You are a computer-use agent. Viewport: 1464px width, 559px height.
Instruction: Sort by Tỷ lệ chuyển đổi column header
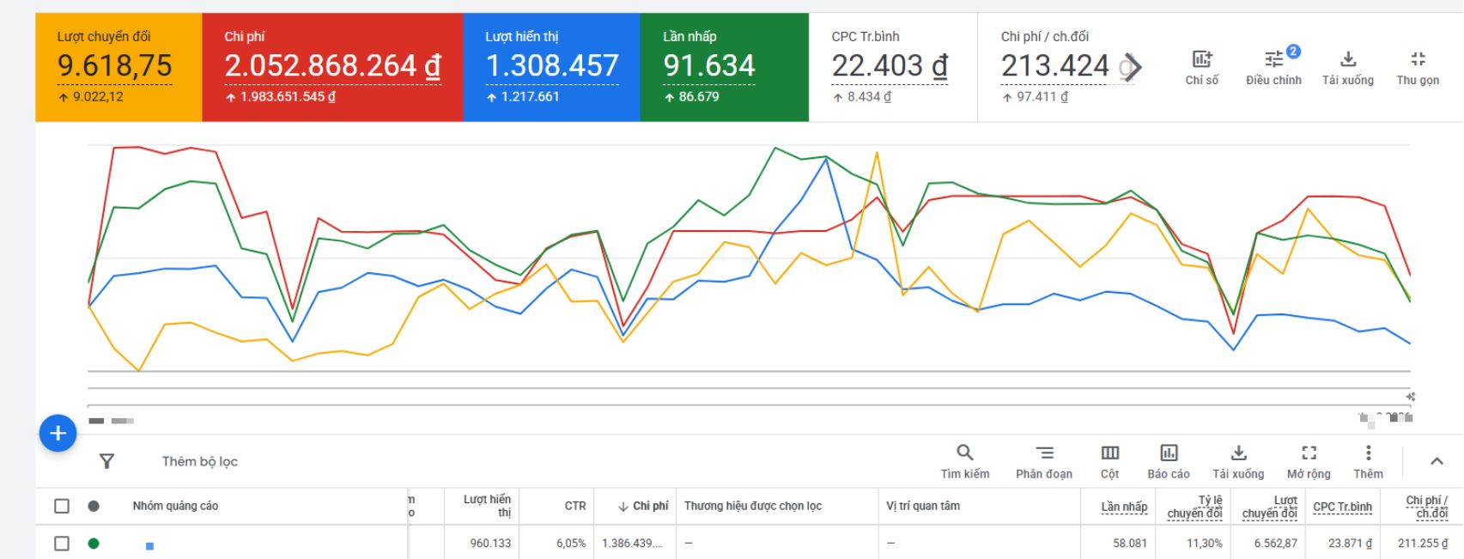[1194, 507]
